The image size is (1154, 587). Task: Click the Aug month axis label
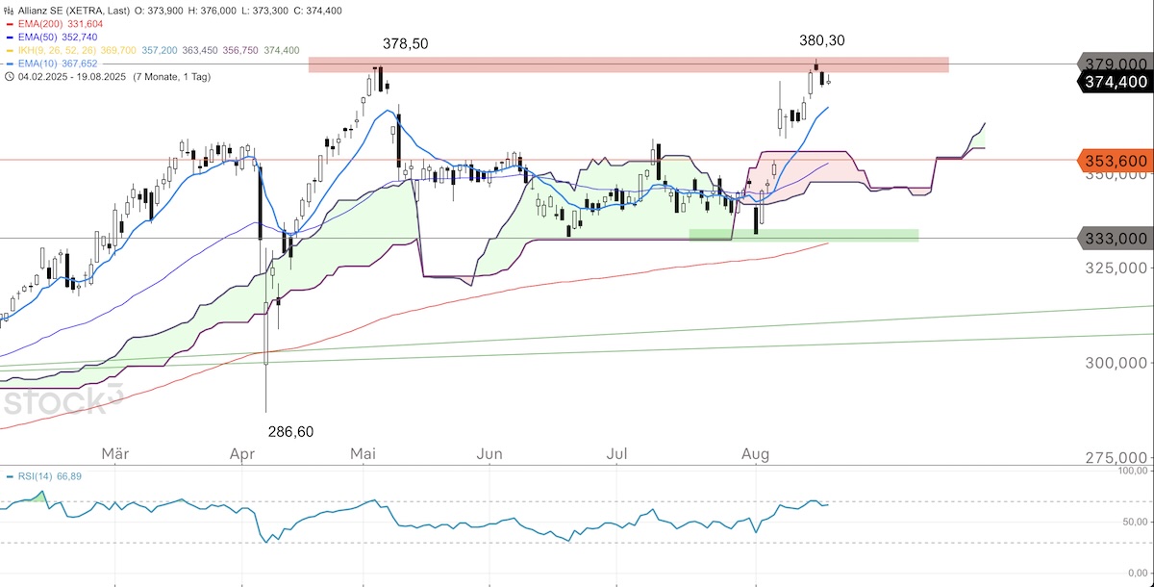[756, 452]
